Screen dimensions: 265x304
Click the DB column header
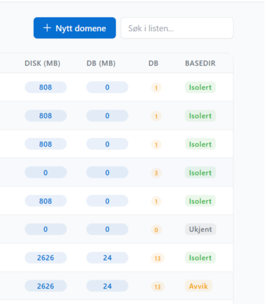[153, 63]
